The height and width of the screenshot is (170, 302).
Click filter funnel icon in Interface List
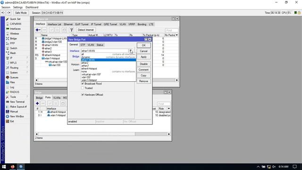click(x=71, y=30)
